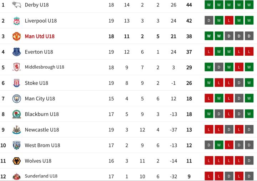The width and height of the screenshot is (257, 181).
Task: Click the Everton U18 club crest
Action: 16,52
